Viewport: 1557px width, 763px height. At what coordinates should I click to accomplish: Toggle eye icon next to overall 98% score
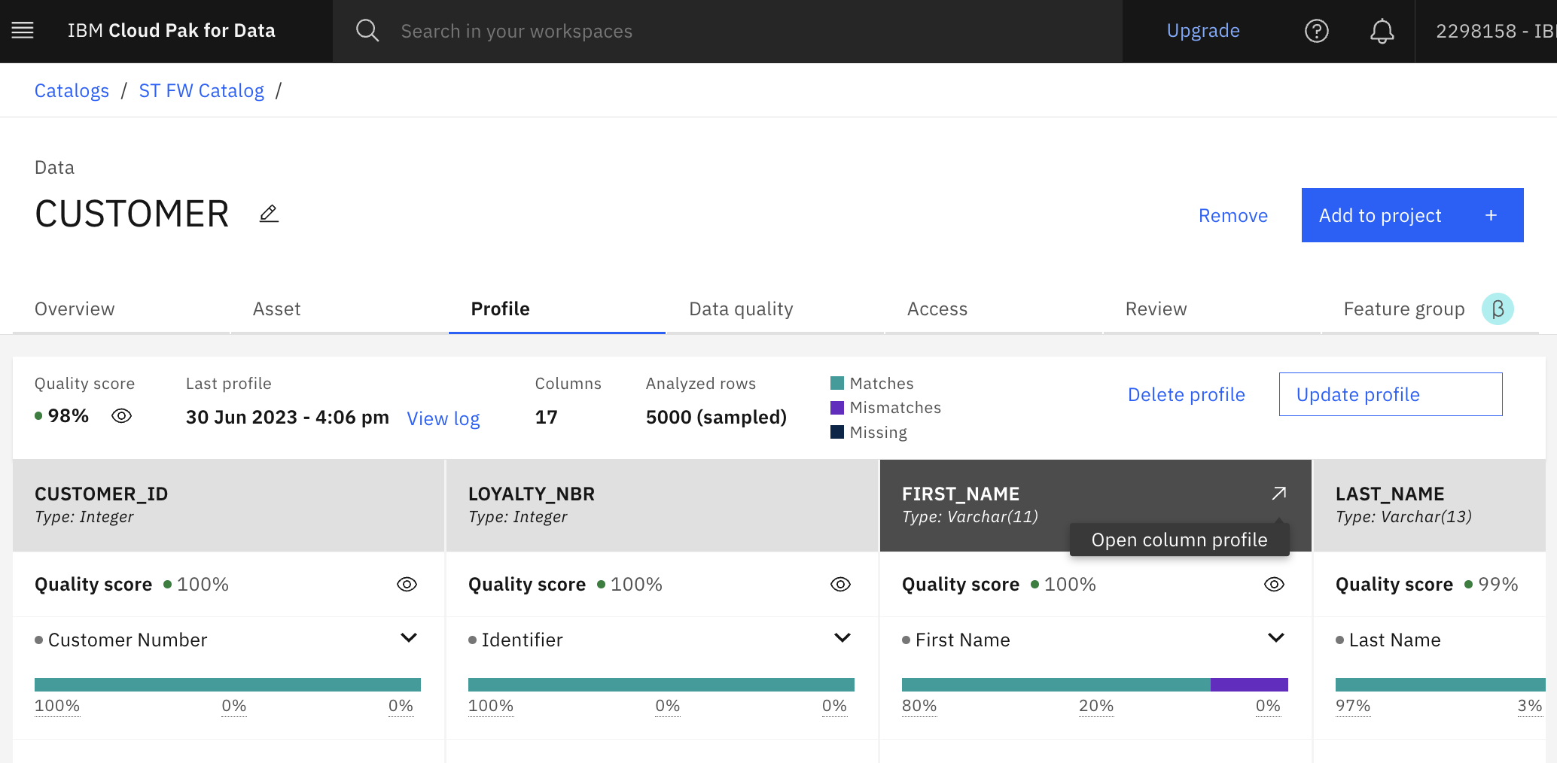tap(121, 416)
